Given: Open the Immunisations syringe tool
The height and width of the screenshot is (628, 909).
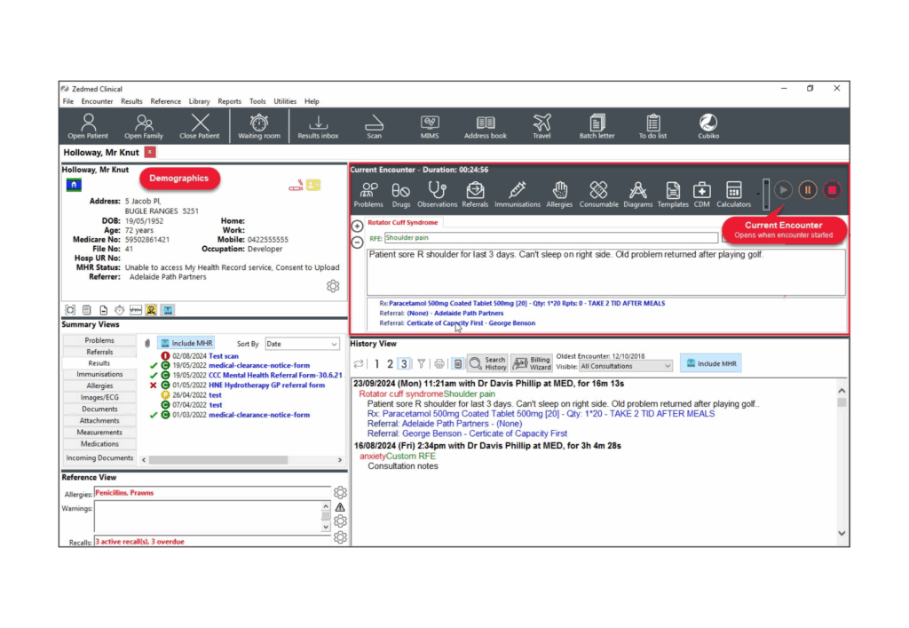Looking at the screenshot, I should point(517,194).
